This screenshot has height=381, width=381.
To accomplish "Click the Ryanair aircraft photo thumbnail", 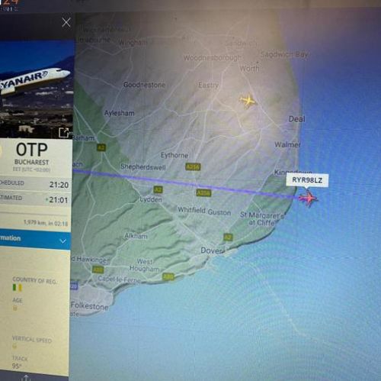I will click(x=36, y=89).
